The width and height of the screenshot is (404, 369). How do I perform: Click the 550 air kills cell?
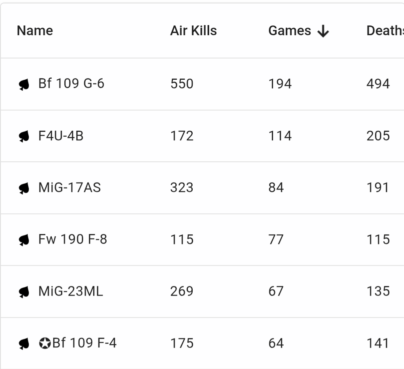pyautogui.click(x=182, y=84)
